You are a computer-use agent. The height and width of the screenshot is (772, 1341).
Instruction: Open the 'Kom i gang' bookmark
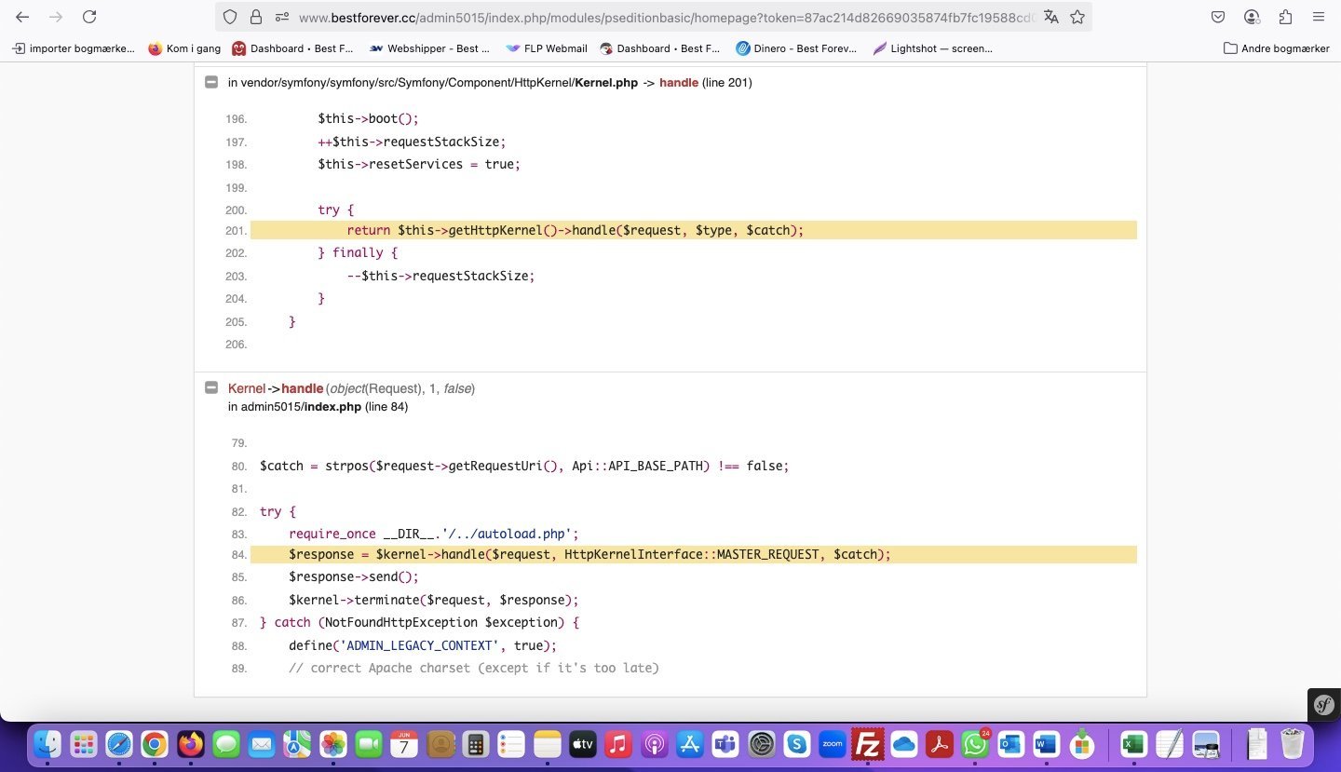coord(183,48)
